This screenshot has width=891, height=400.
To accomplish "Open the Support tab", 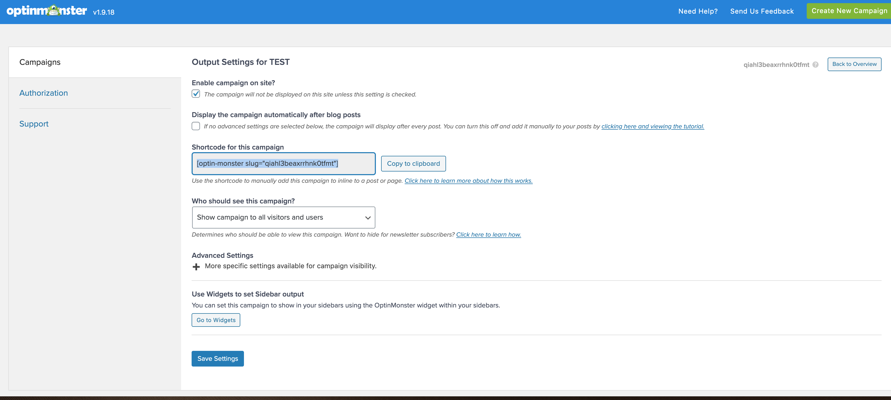I will point(34,124).
